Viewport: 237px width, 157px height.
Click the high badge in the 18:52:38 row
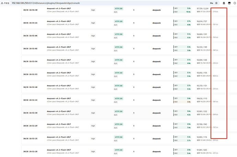93,113
